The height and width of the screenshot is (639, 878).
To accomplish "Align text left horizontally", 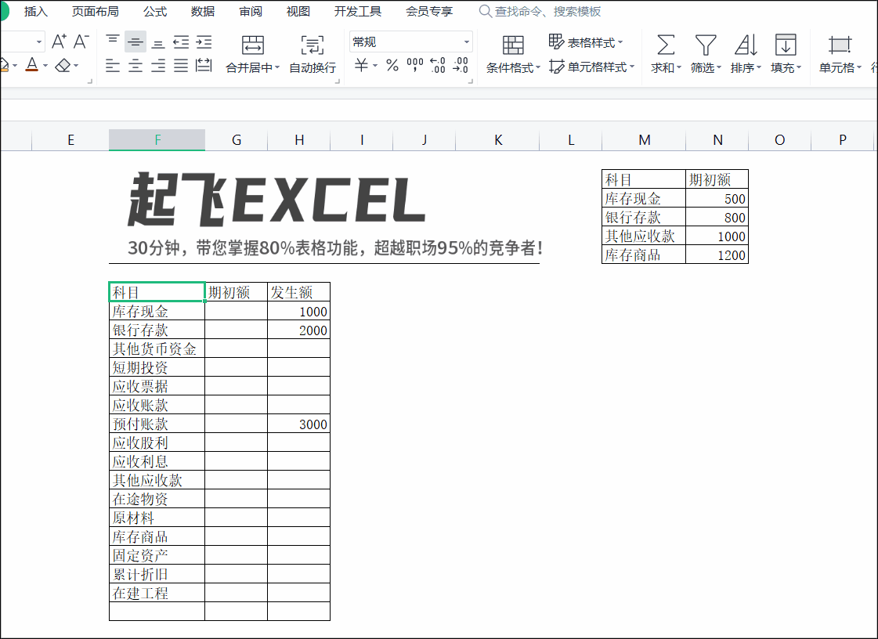I will point(113,66).
